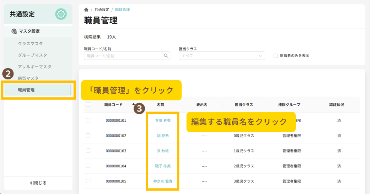Focus the 職員コード/名前 search field
The height and width of the screenshot is (194, 370).
click(x=123, y=56)
